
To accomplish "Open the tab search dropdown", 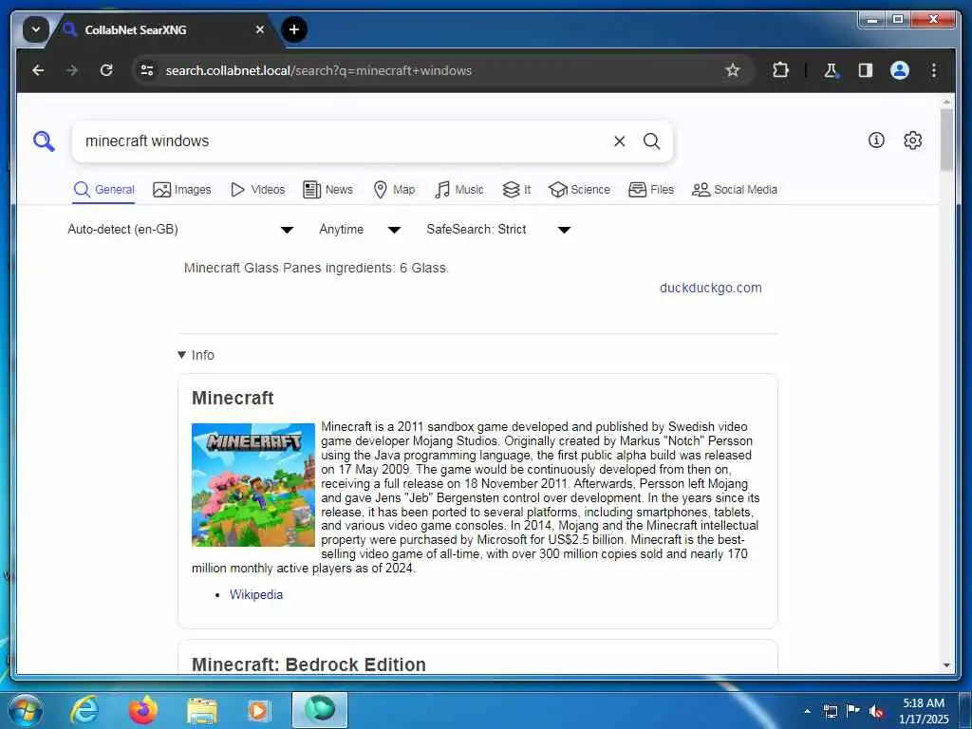I will [x=36, y=29].
